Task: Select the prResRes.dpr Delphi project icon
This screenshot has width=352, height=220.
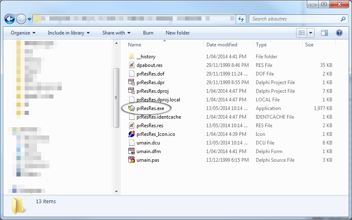Action: click(131, 82)
